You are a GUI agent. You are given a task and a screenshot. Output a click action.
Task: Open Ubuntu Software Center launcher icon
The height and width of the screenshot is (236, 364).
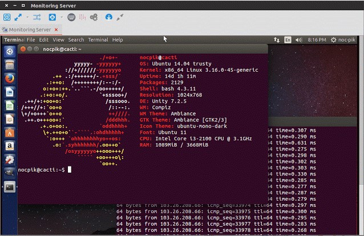click(x=10, y=133)
